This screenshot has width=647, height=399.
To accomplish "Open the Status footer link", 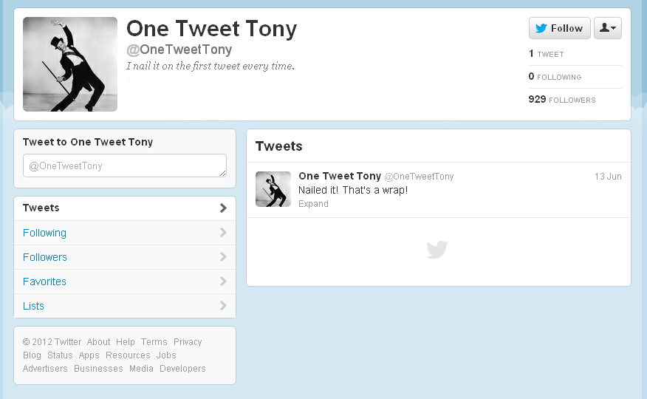I will (x=60, y=355).
